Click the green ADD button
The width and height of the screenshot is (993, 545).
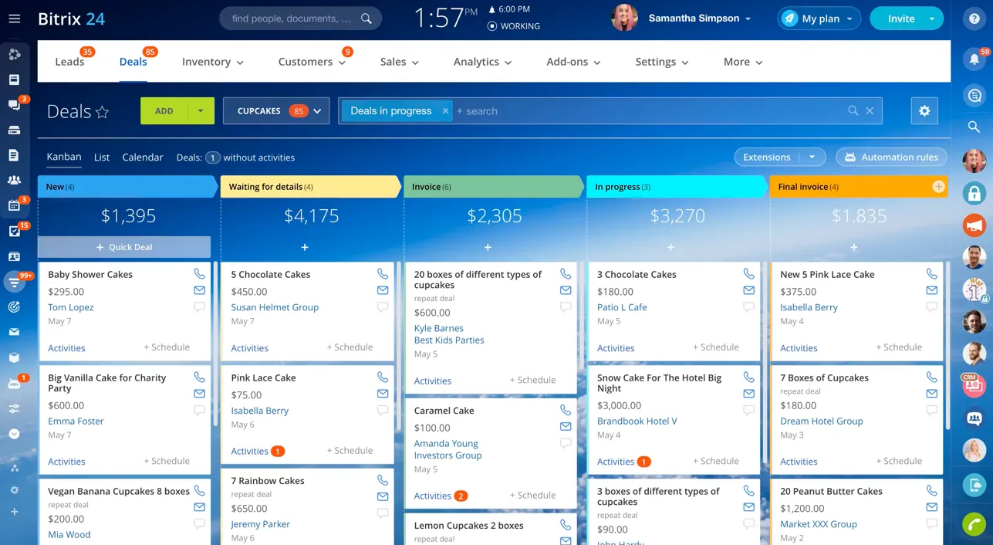click(164, 111)
